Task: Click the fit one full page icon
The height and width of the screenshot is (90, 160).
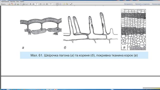Action: [60, 4]
